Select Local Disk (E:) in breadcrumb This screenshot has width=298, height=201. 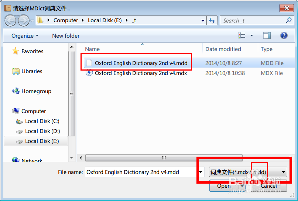tap(105, 20)
